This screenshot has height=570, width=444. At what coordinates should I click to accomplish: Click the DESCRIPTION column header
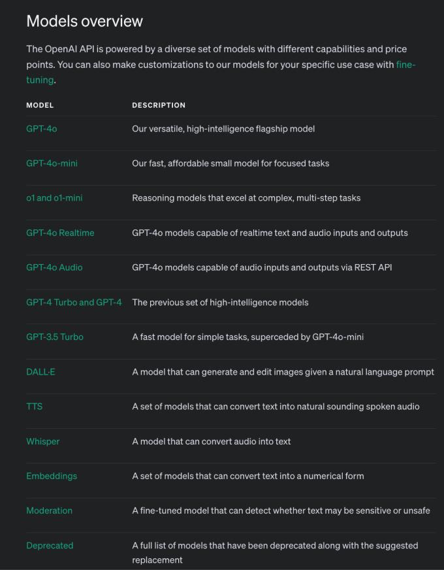159,105
